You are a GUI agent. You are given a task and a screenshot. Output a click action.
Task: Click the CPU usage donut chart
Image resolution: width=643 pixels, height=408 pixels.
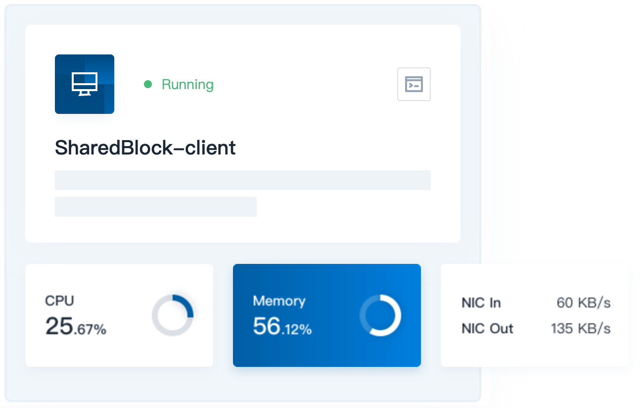coord(173,315)
